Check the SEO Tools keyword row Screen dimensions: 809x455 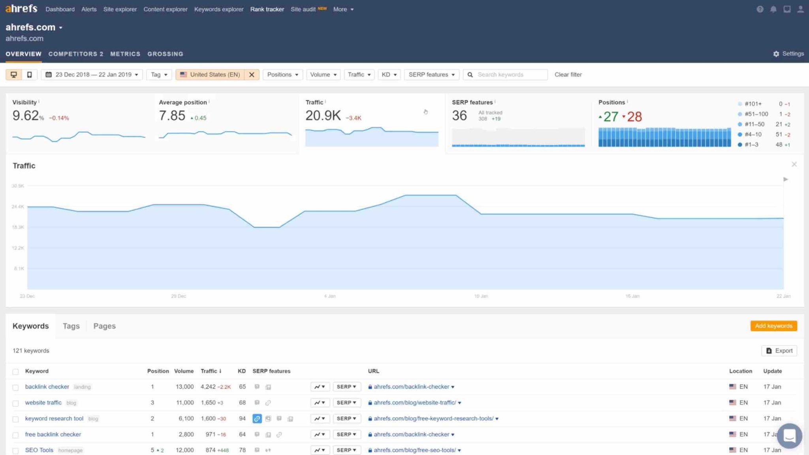(x=15, y=451)
